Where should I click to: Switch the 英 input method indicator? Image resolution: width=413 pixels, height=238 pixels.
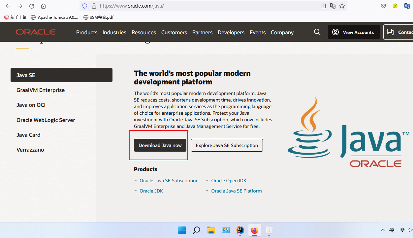click(392, 230)
